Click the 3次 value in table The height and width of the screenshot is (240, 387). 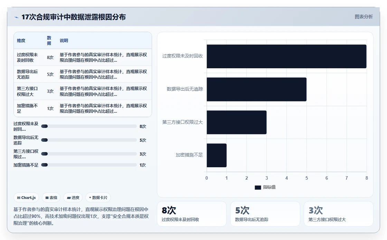pos(50,91)
